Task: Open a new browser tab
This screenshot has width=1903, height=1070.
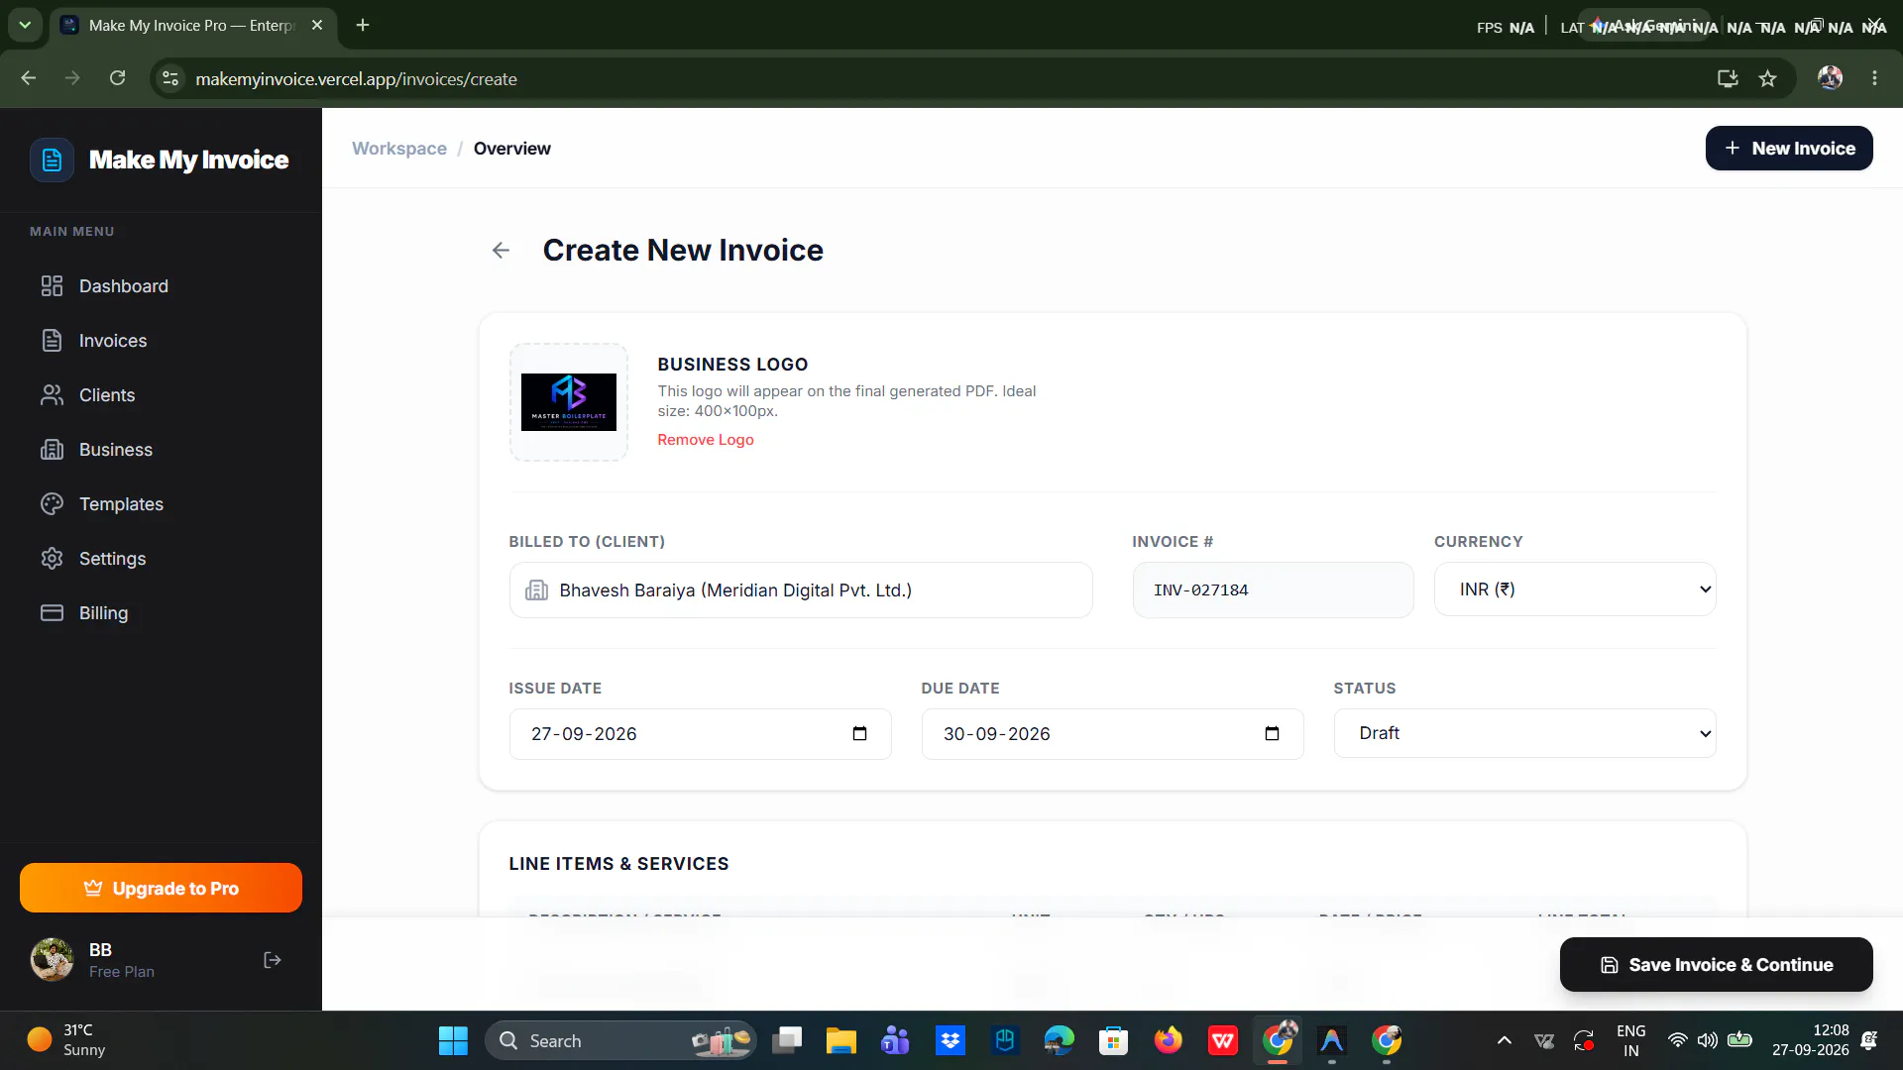Action: tap(363, 25)
